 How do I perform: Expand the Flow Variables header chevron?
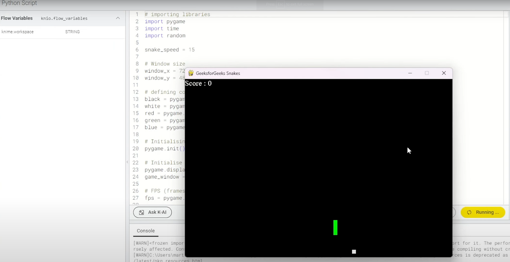118,18
